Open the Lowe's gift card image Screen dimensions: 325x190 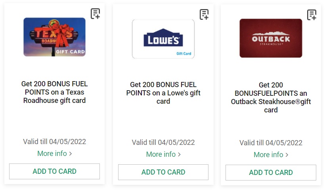click(163, 39)
